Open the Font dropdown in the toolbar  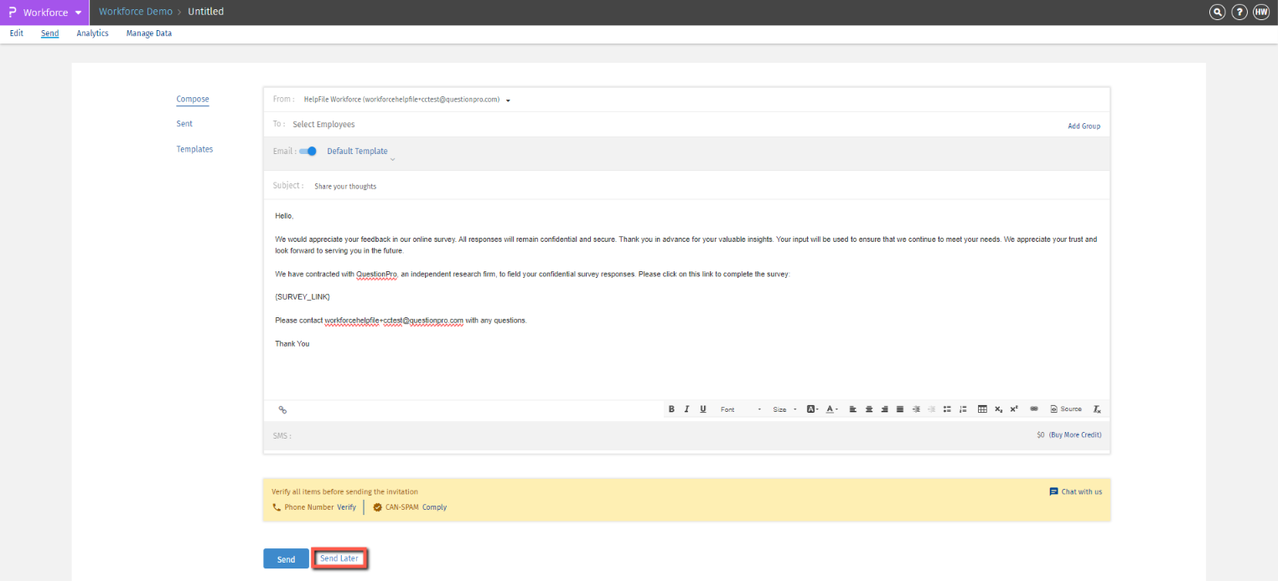(741, 409)
